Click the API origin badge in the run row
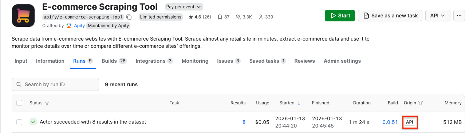Screen dimensions: 469x133 point(410,122)
